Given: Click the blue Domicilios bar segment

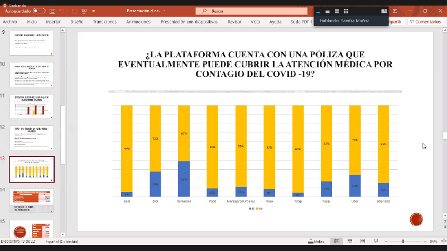Looking at the screenshot, I should coord(184,179).
